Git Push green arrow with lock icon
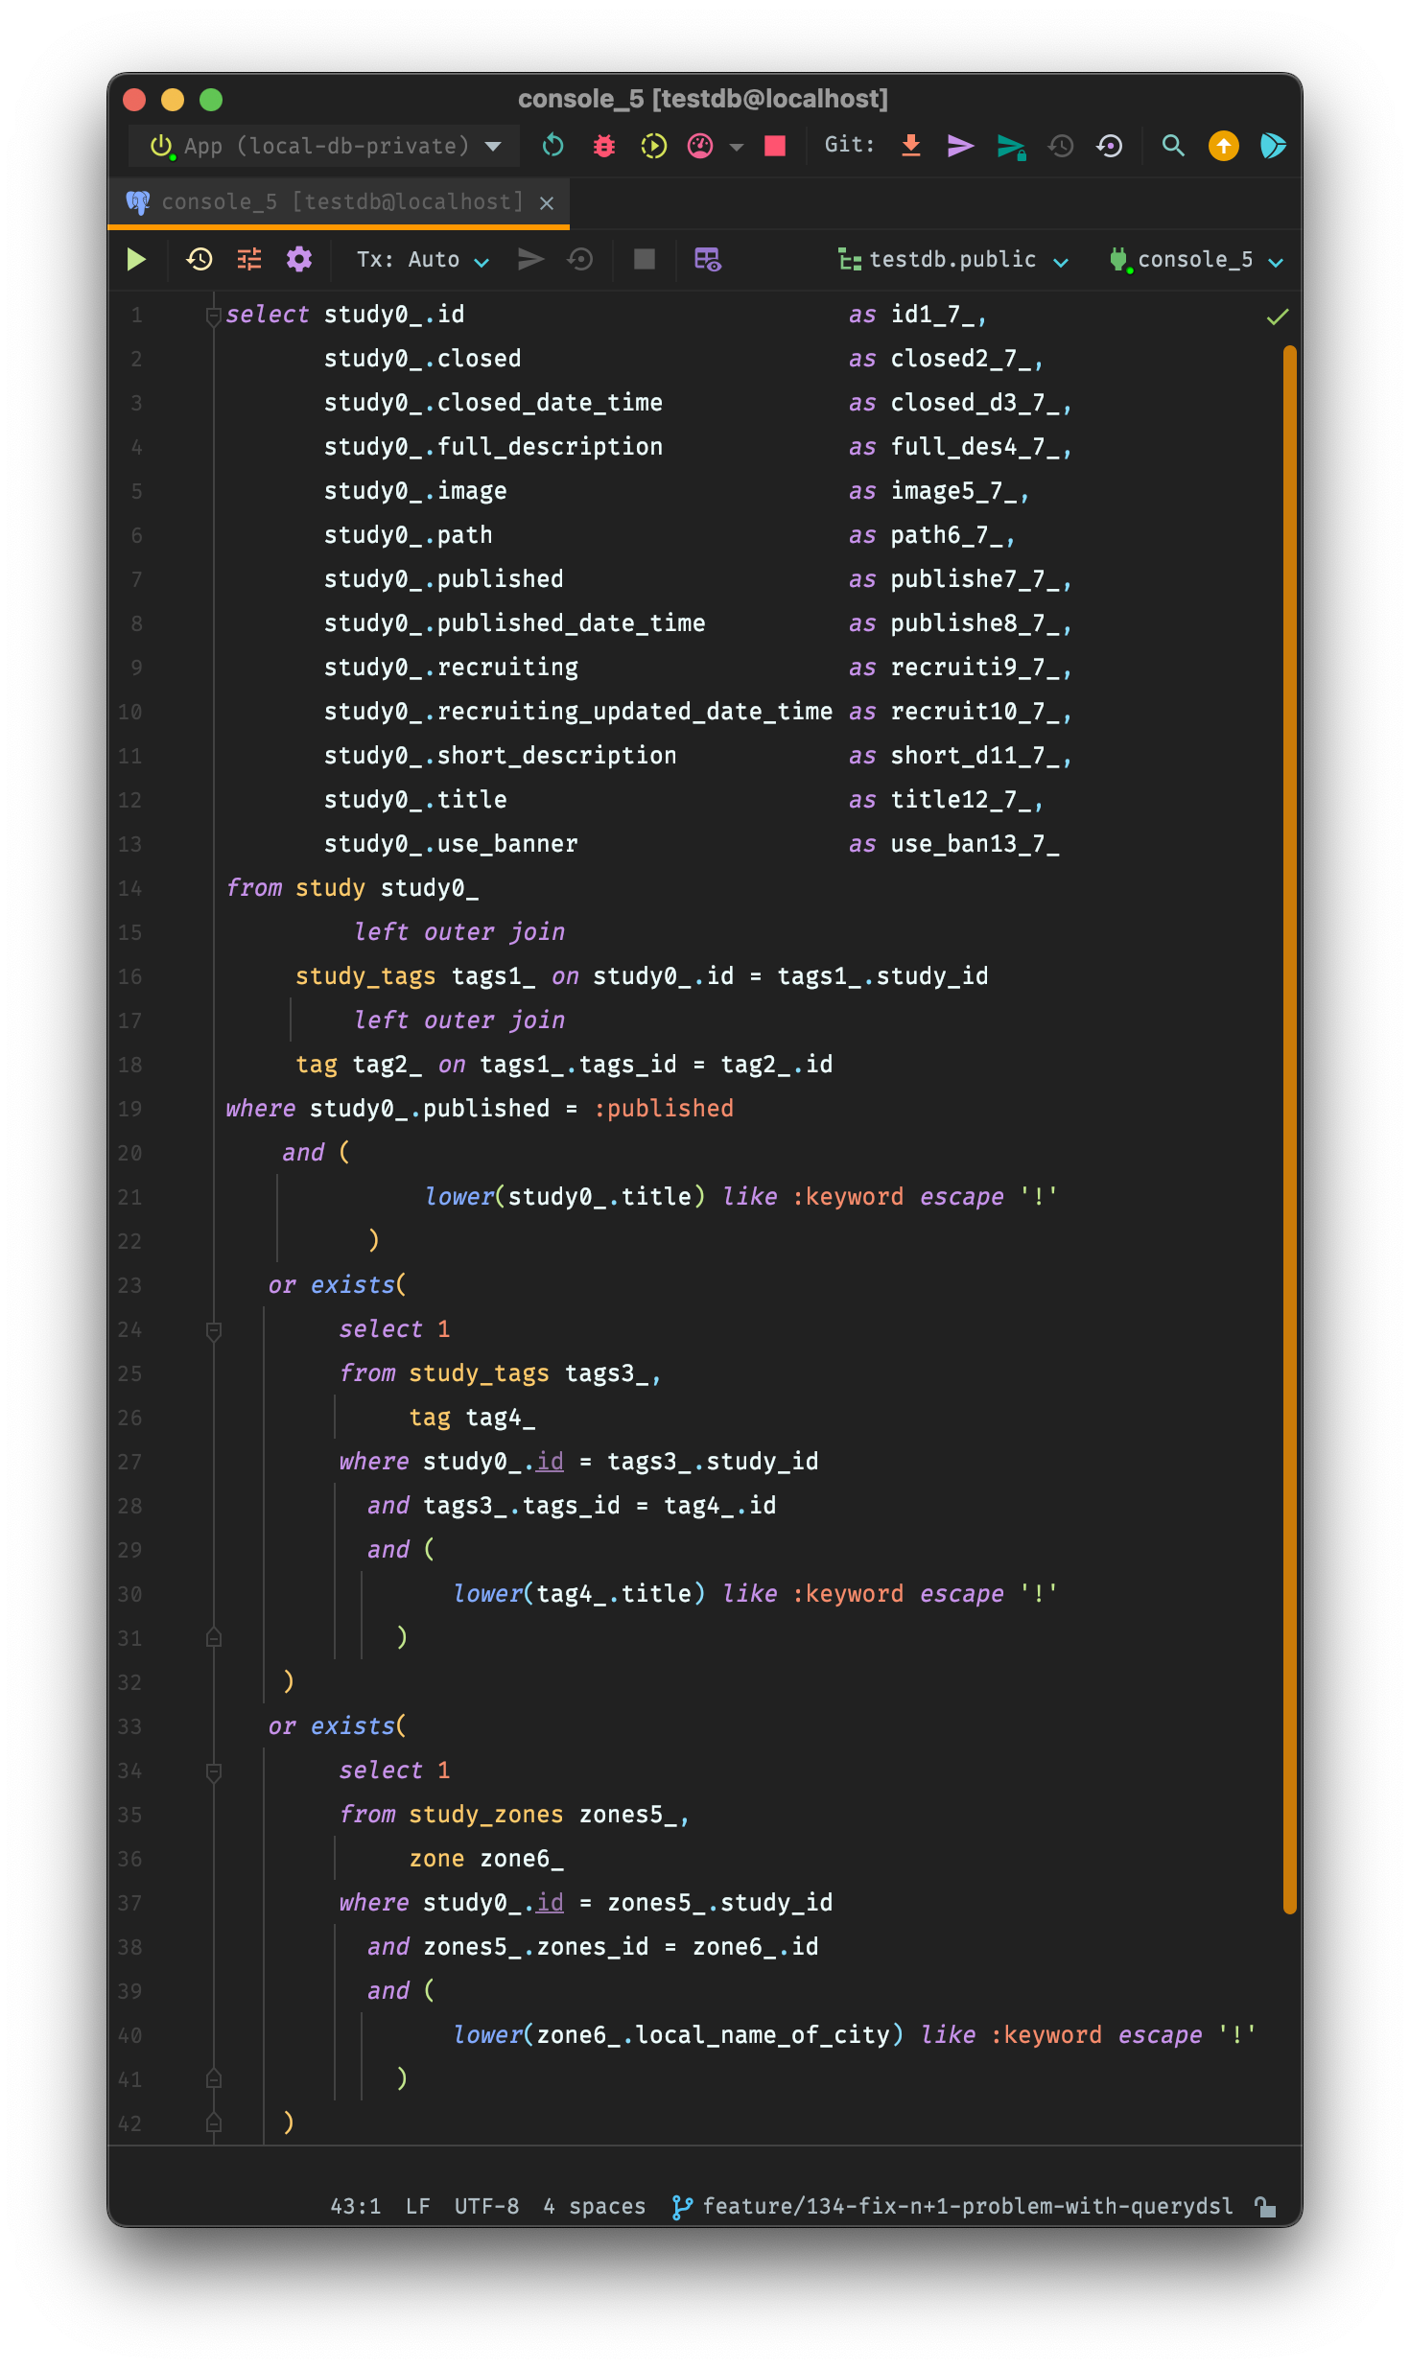 tap(1011, 146)
